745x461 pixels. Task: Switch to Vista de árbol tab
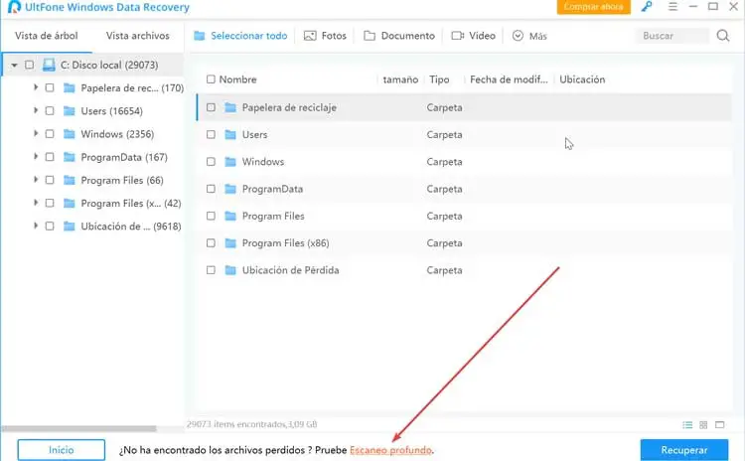tap(46, 36)
